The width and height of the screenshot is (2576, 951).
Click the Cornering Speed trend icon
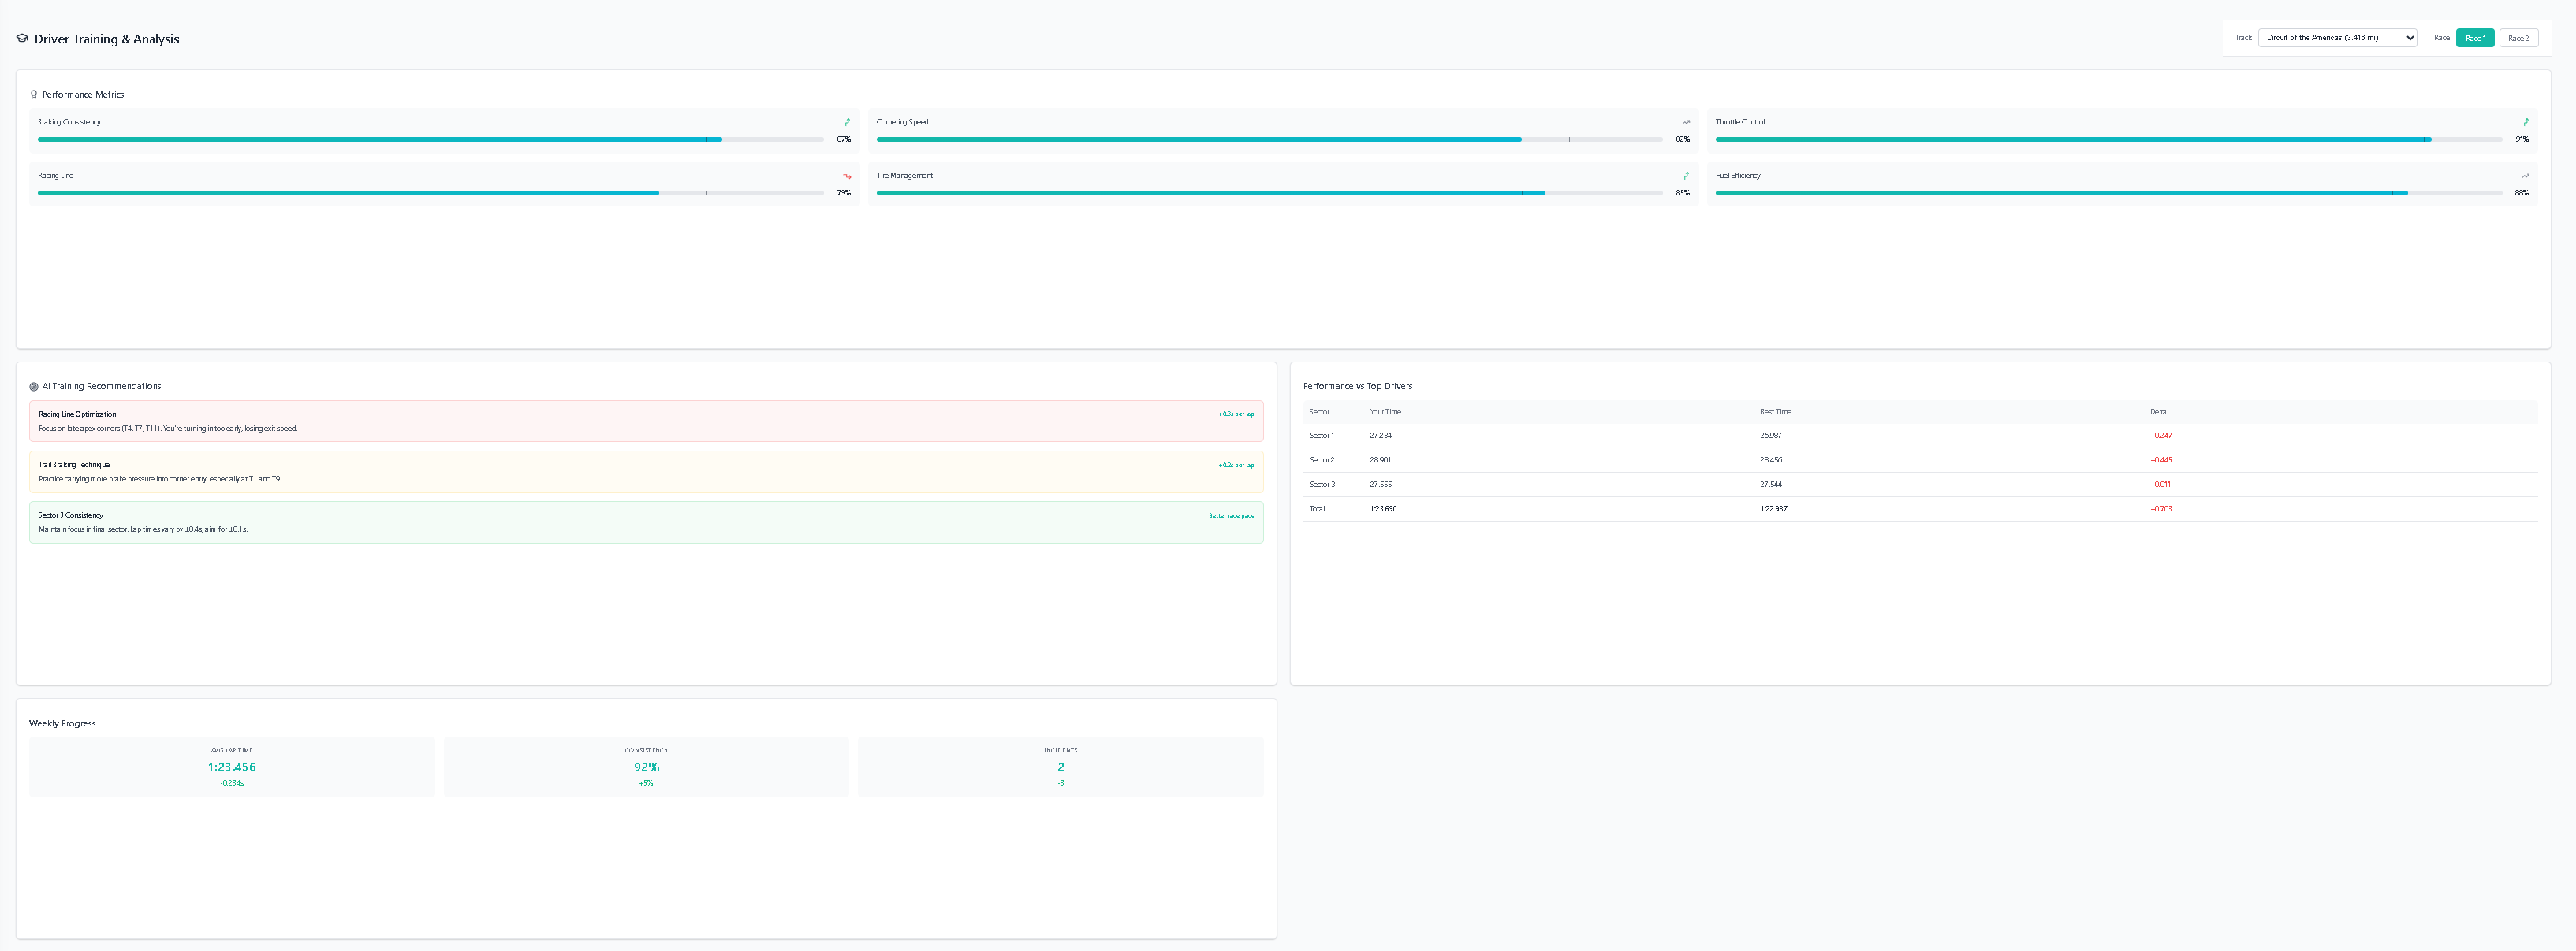(x=1686, y=122)
